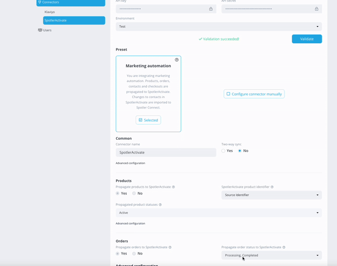Click the Validate button
The width and height of the screenshot is (337, 266).
tap(307, 39)
